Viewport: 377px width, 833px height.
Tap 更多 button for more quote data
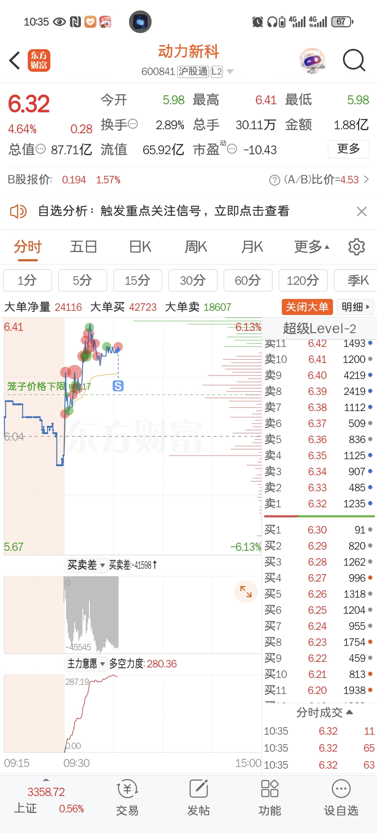[x=348, y=149]
